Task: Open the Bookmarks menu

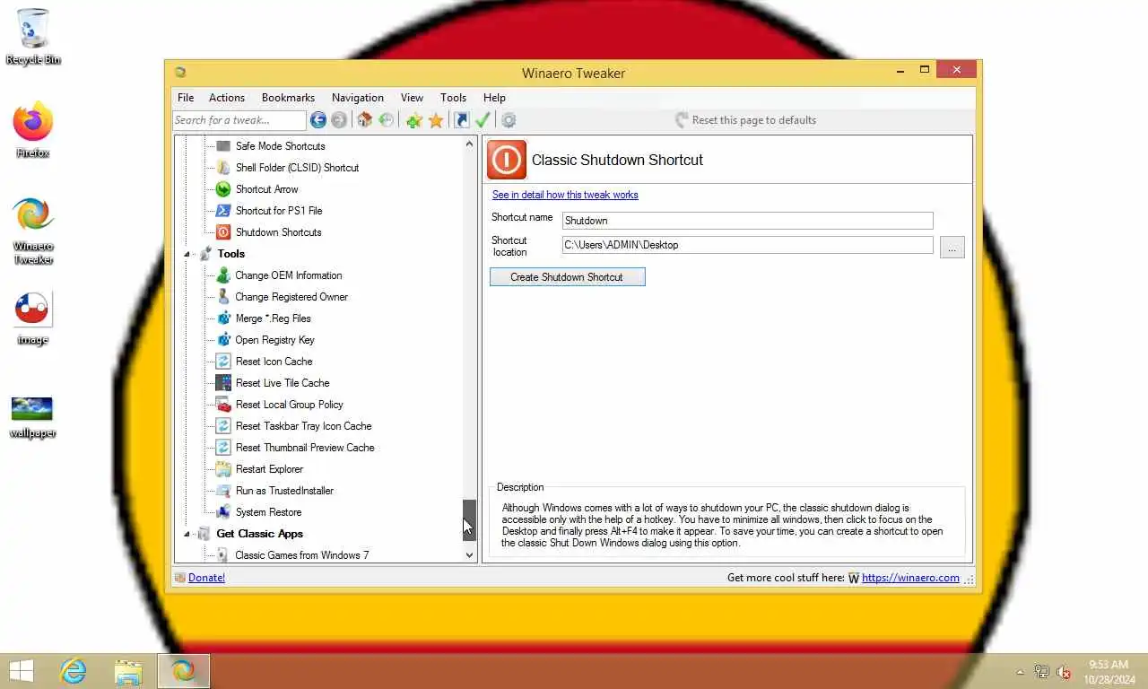Action: (x=288, y=98)
